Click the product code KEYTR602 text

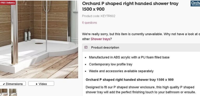[x=99, y=16]
